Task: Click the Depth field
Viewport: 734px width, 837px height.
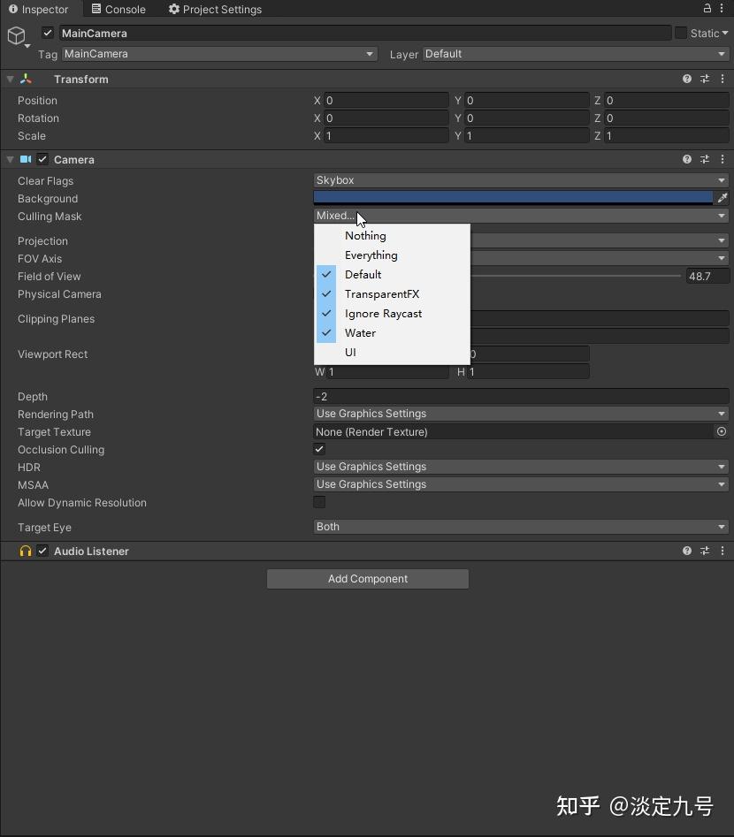Action: [521, 396]
